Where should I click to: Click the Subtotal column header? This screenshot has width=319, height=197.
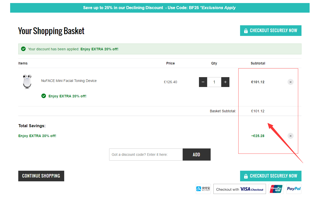(x=258, y=63)
